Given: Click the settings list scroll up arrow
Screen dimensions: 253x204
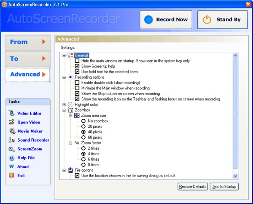Looking at the screenshot, I should click(x=235, y=56).
